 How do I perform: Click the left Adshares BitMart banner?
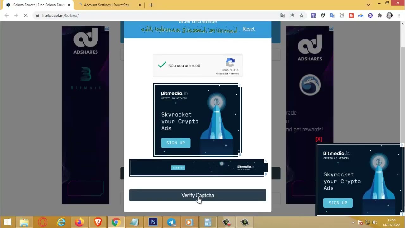pos(85,115)
